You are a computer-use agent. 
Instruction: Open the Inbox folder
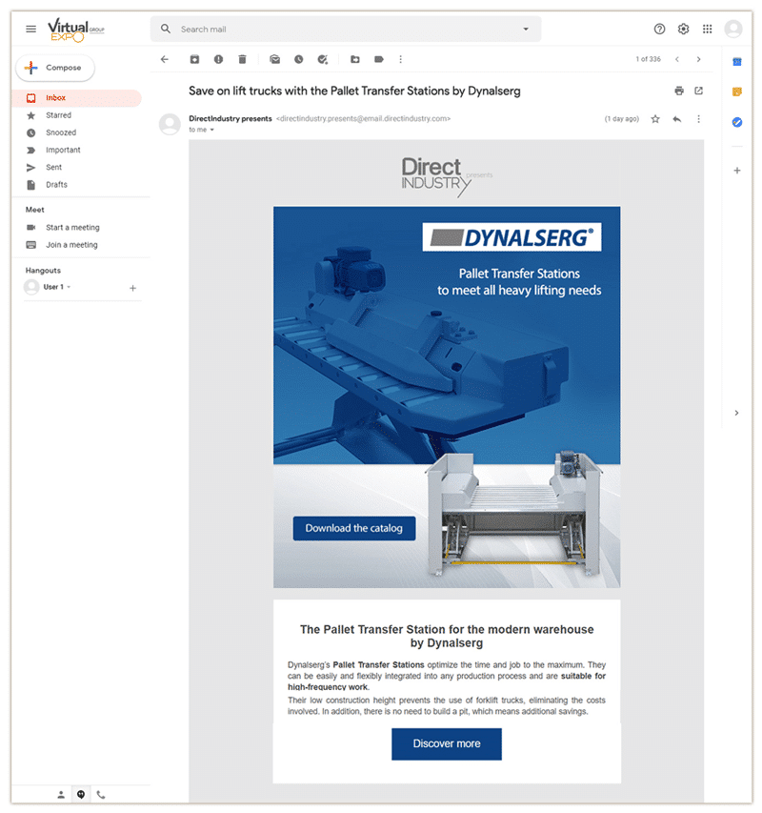76,98
